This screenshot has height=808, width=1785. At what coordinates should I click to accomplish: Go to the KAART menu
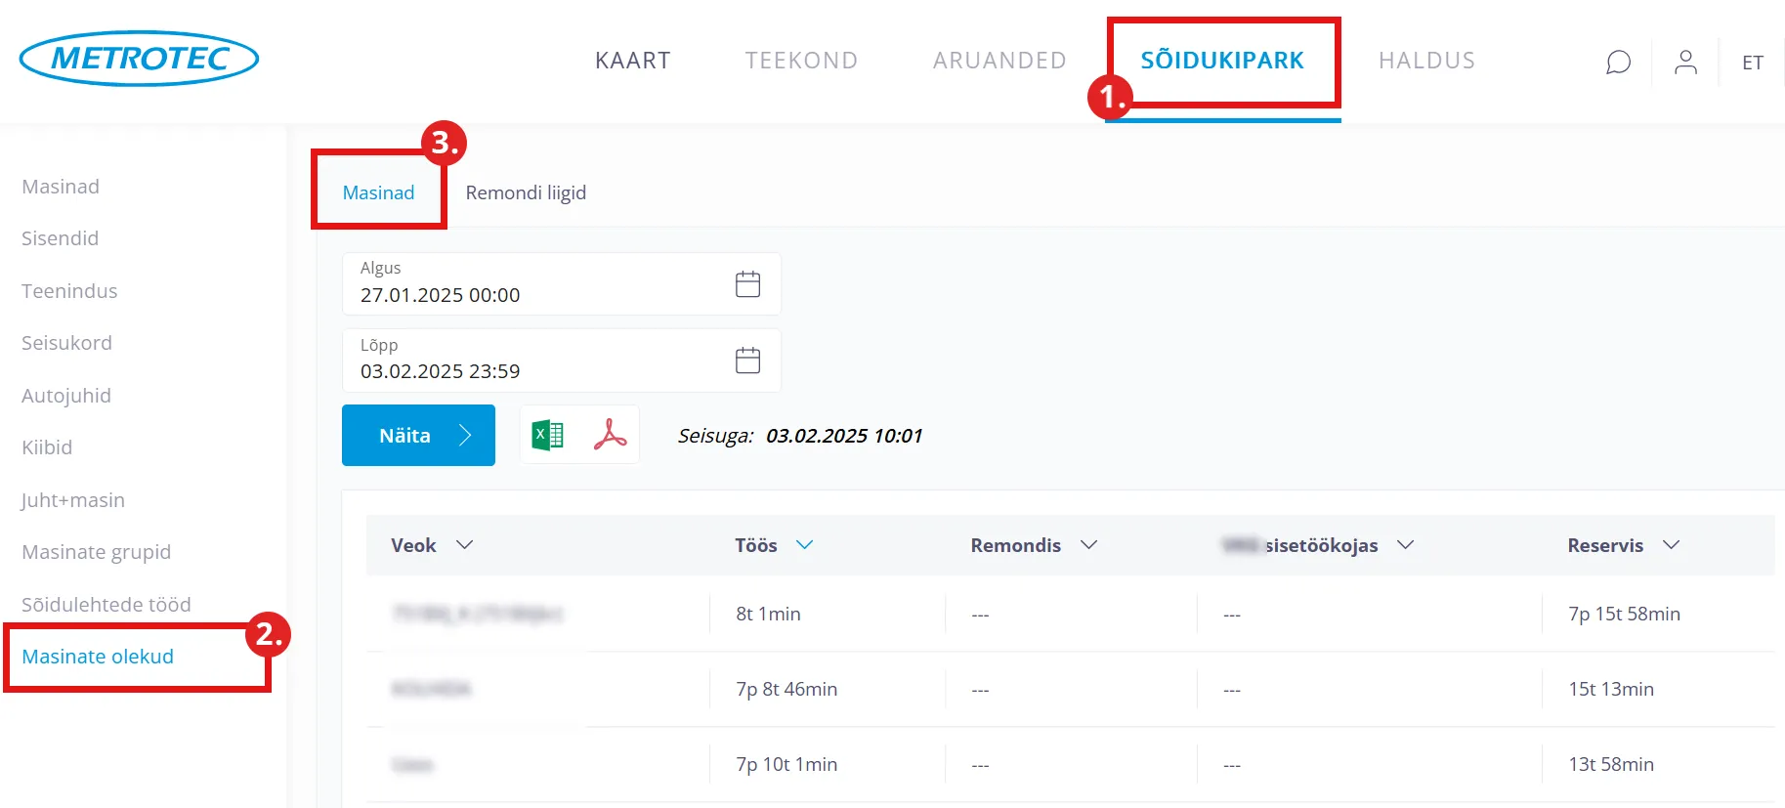[x=632, y=61]
